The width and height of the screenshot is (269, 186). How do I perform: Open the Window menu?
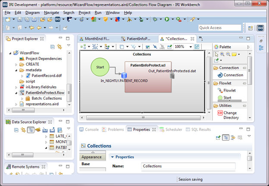tap(113, 13)
